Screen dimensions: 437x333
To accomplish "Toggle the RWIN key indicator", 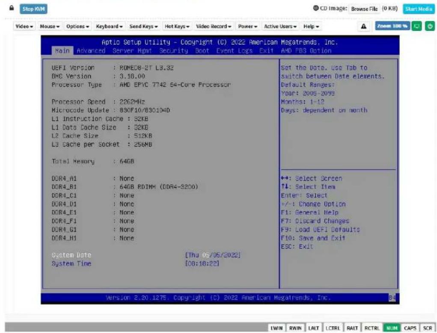I will point(295,328).
